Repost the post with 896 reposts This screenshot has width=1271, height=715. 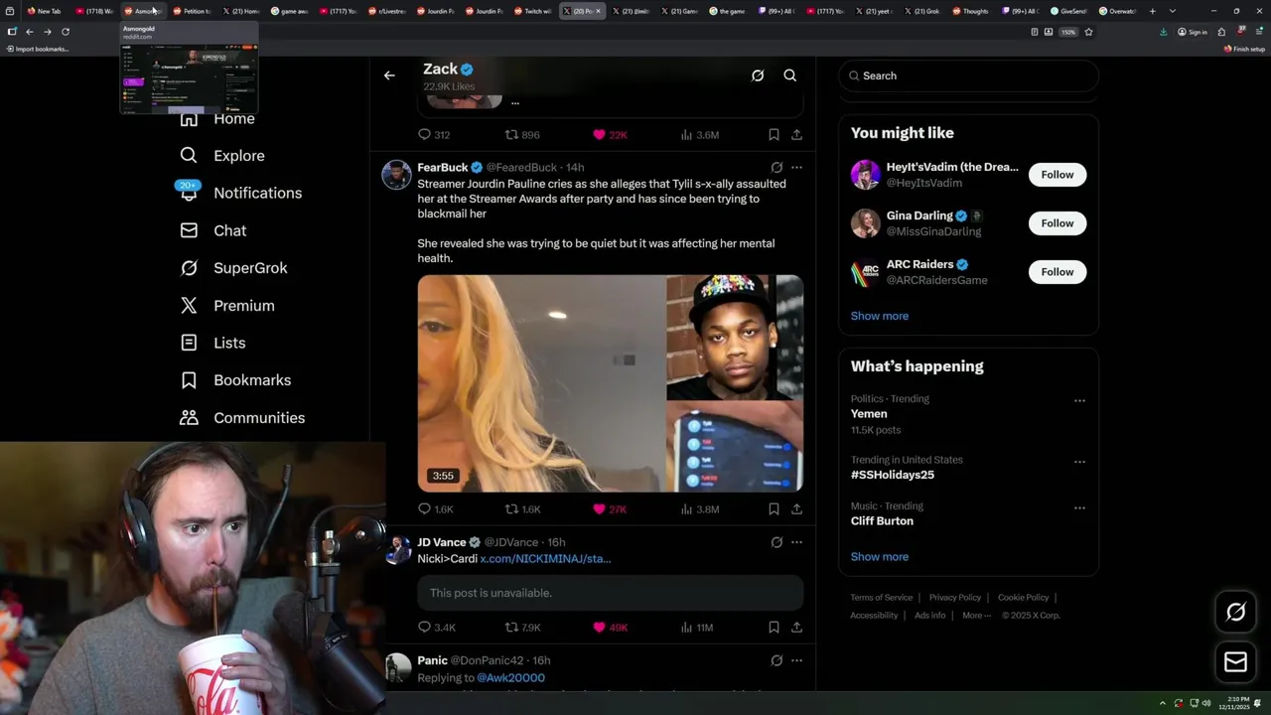(x=522, y=135)
